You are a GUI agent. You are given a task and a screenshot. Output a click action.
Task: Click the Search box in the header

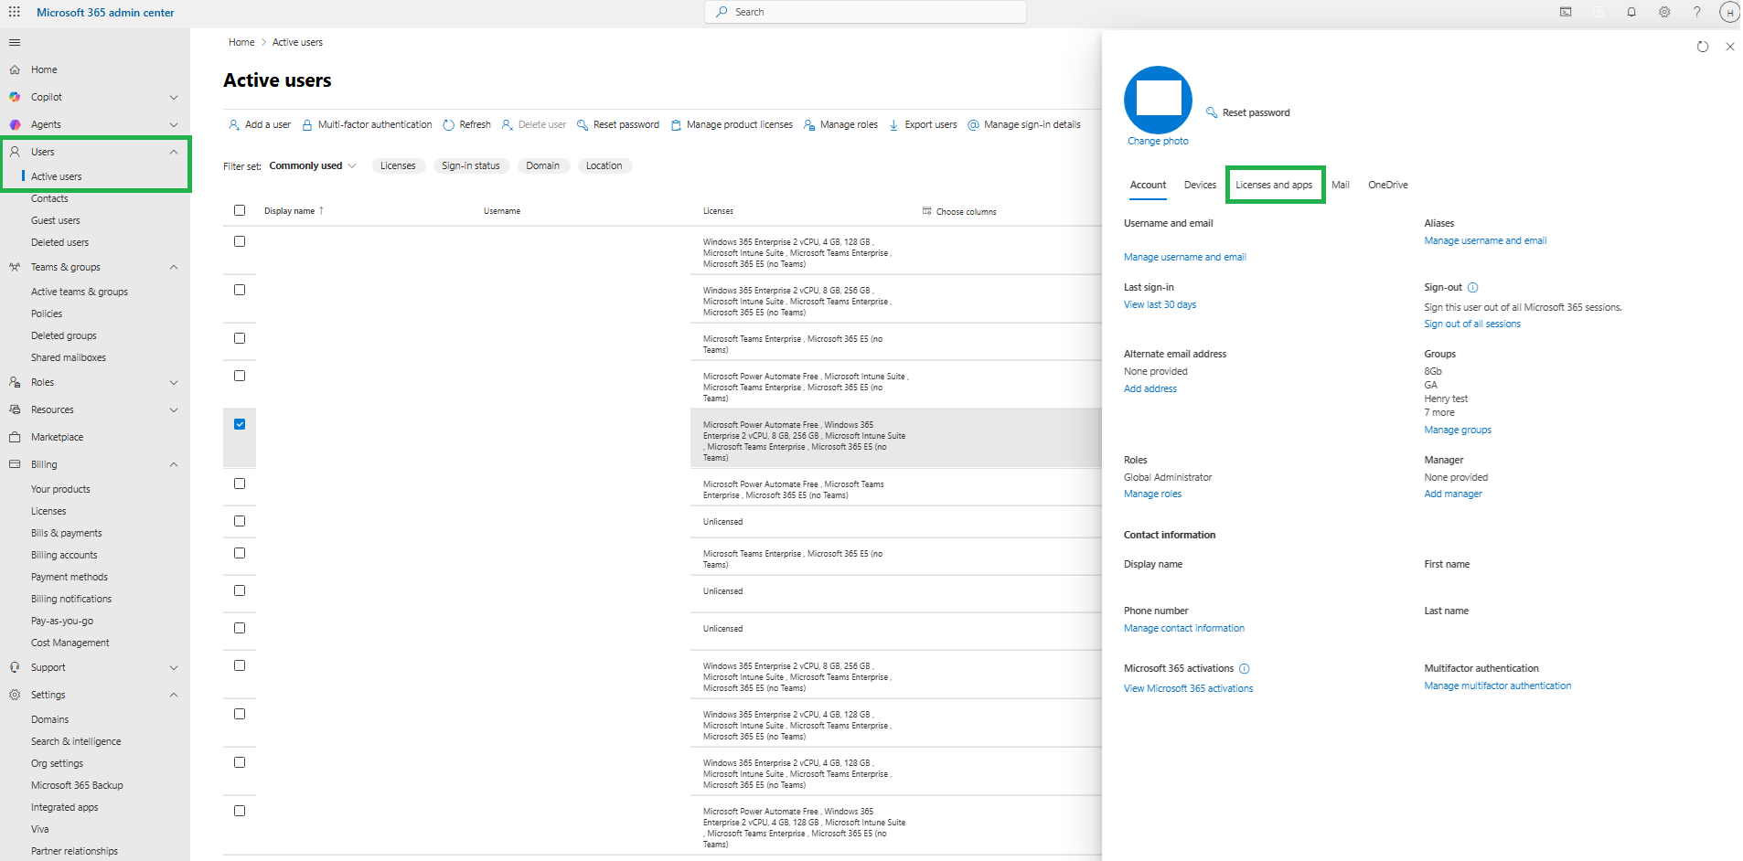point(865,12)
